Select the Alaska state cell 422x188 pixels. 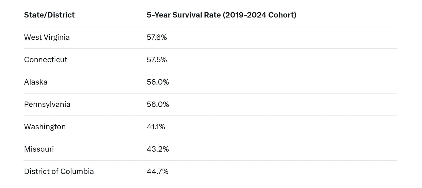36,82
